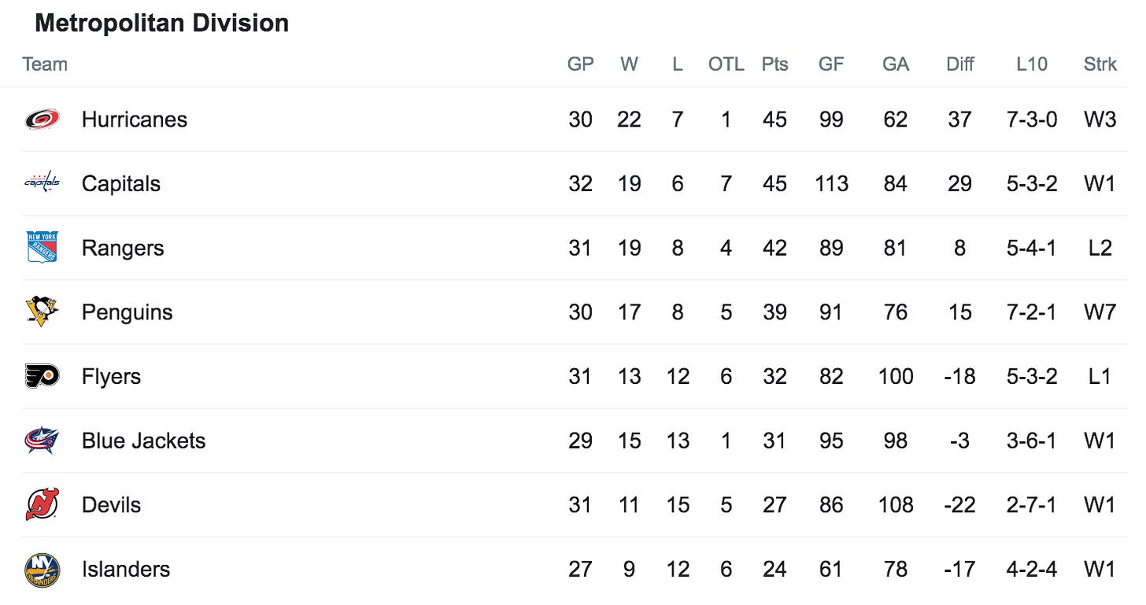The image size is (1146, 605).
Task: Click the Islanders team name
Action: (x=126, y=569)
